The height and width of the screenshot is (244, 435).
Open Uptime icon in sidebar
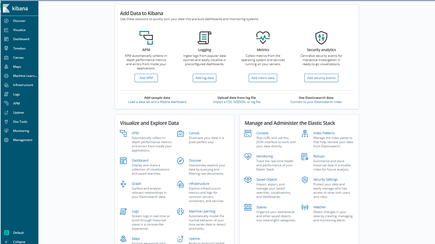(x=7, y=113)
